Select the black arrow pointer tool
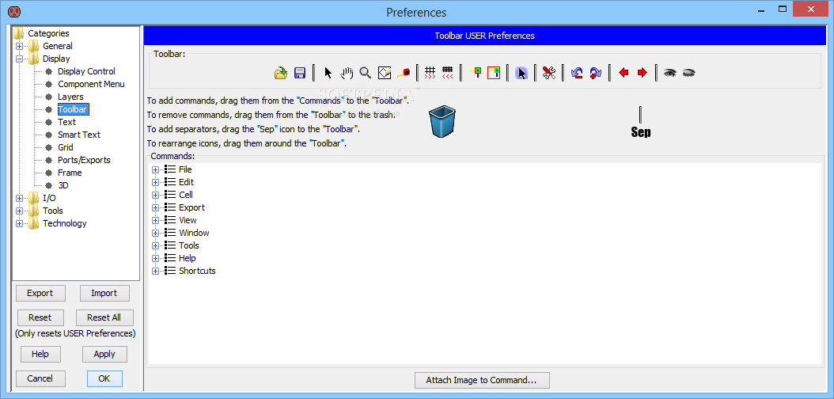Viewport: 834px width, 399px height. [x=328, y=73]
